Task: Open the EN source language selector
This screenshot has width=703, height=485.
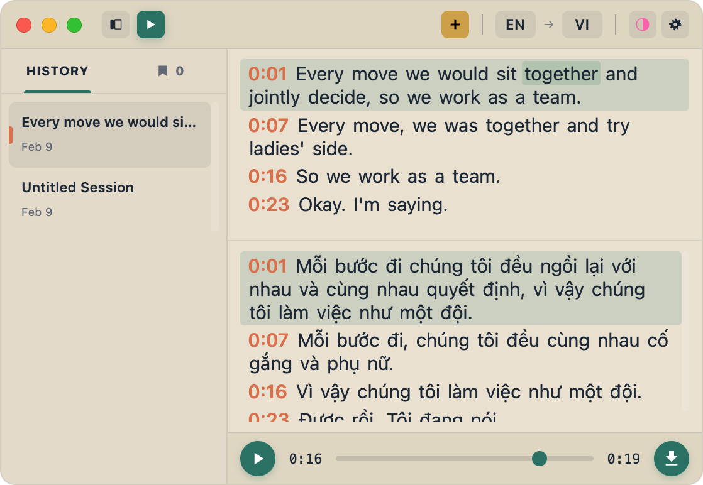Action: [x=515, y=25]
